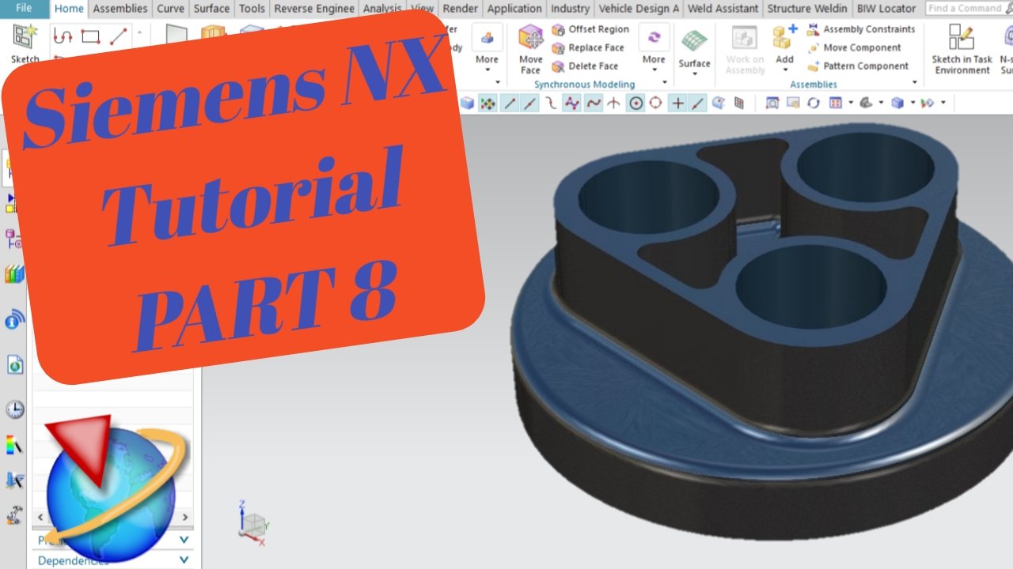Open the Work on Assembly command

[x=745, y=50]
